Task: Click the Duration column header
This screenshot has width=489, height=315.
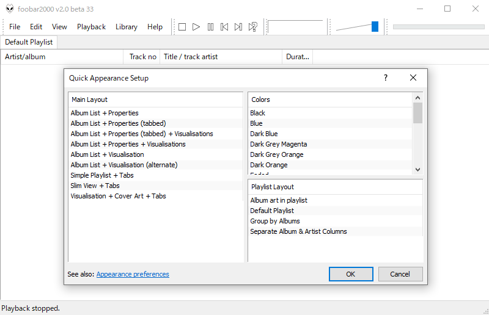Action: (x=297, y=57)
